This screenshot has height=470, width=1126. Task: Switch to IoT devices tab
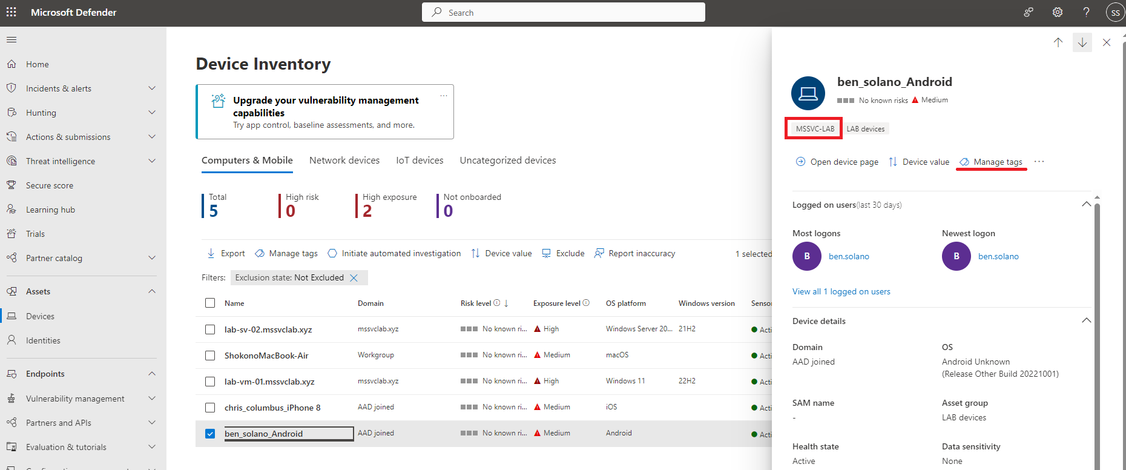pos(420,161)
